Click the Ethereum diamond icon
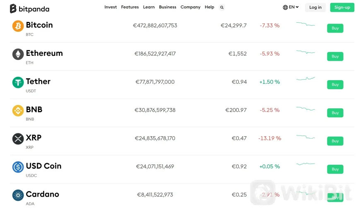356x211 pixels. pyautogui.click(x=18, y=54)
